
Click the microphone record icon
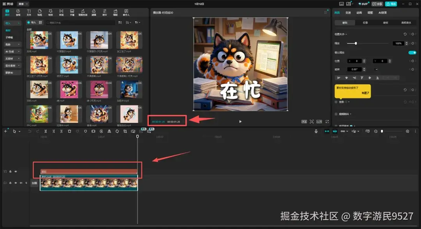[x=316, y=131]
